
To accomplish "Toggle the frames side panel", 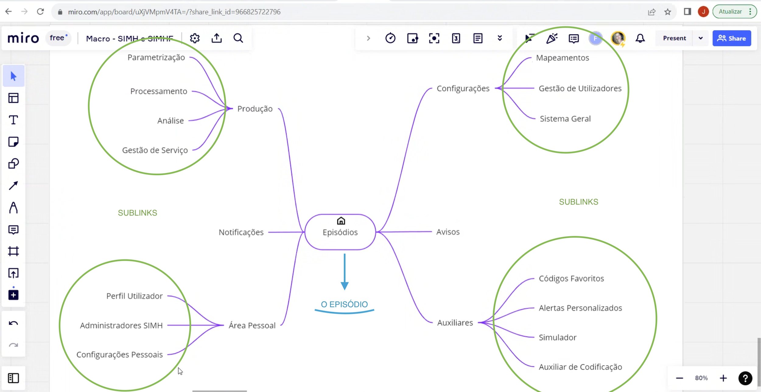I will (13, 378).
